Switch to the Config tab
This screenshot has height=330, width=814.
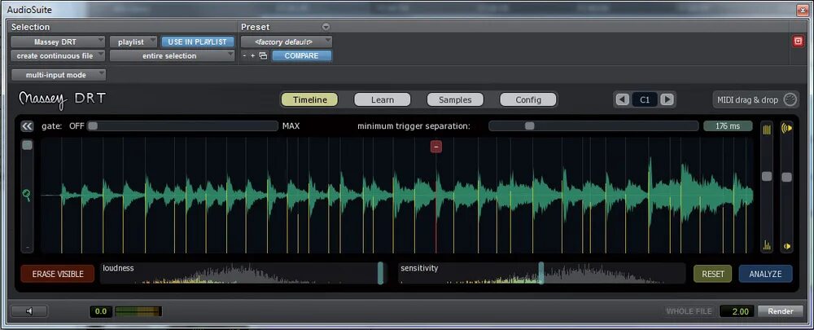click(528, 99)
